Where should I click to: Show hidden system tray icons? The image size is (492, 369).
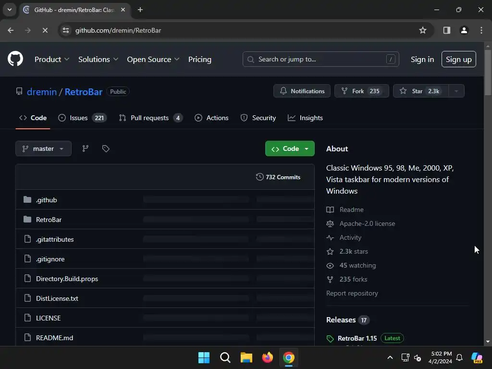pos(390,357)
